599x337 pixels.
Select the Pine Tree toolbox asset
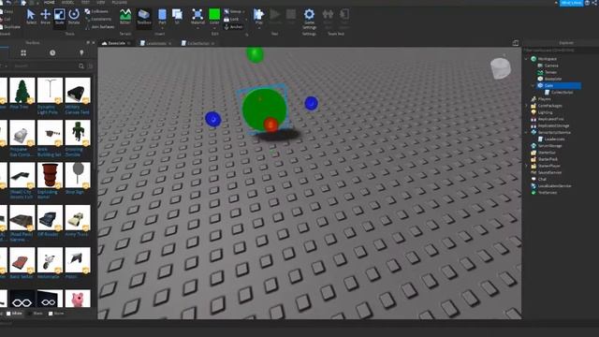point(22,94)
